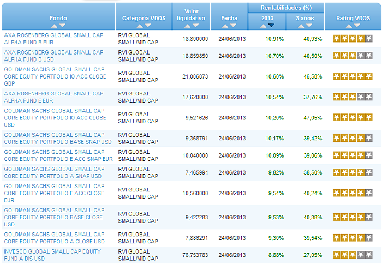The image size is (382, 264).
Task: Sort Rating VDOS descending arrow
Action: point(357,26)
